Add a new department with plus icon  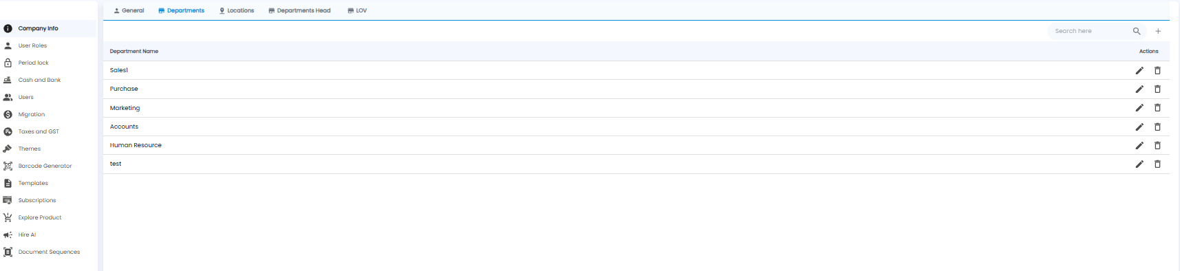(1158, 31)
